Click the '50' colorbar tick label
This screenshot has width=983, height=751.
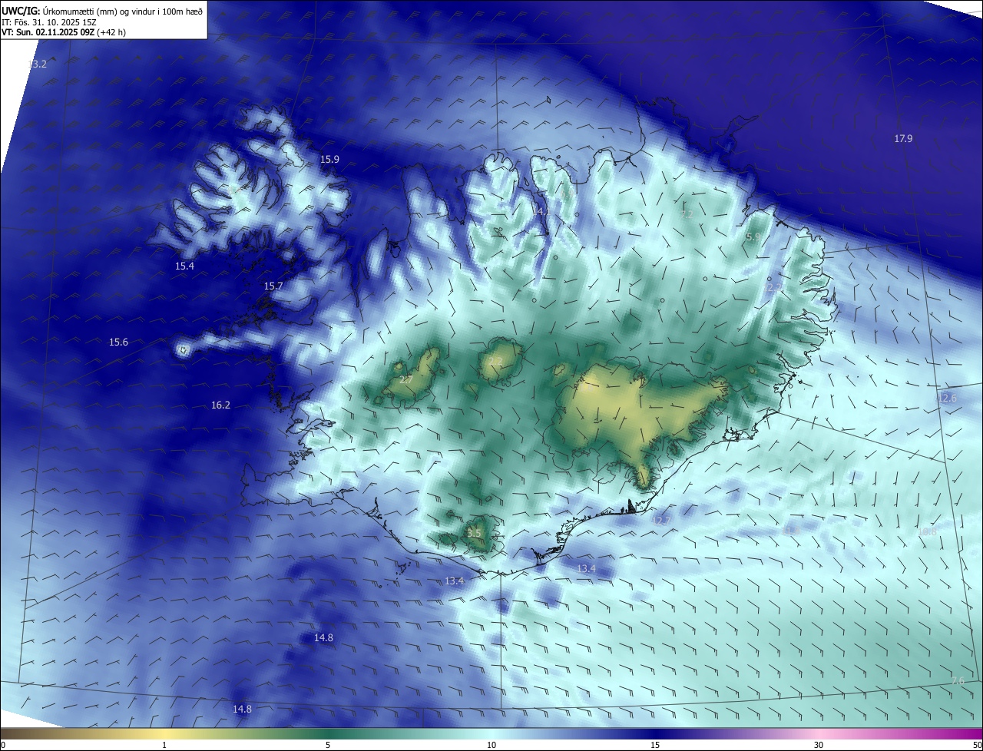click(x=977, y=745)
